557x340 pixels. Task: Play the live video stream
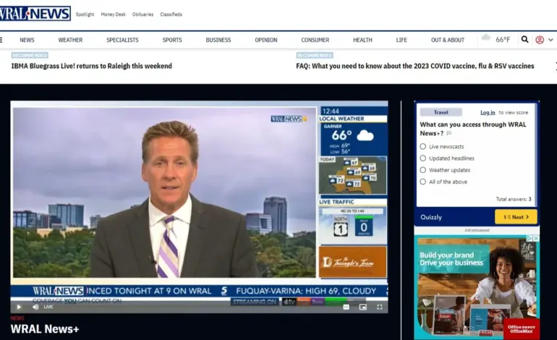pos(20,307)
